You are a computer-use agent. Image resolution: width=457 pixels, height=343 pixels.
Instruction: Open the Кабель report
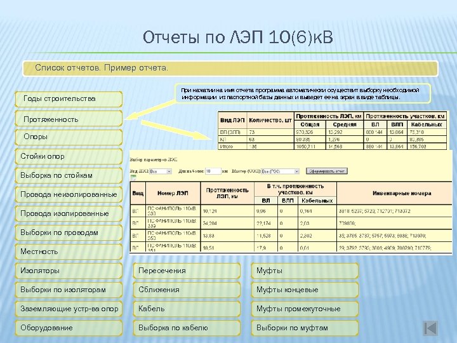(x=187, y=309)
